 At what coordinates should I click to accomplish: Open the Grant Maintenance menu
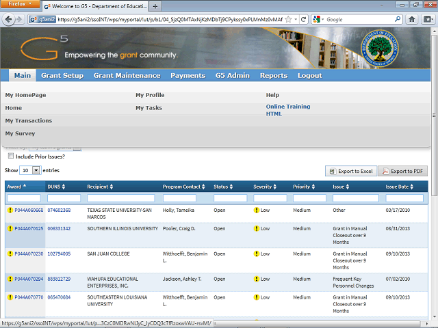[x=127, y=76]
